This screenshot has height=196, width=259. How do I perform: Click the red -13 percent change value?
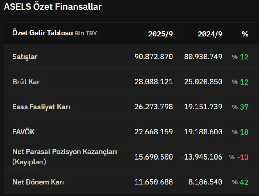pyautogui.click(x=243, y=157)
